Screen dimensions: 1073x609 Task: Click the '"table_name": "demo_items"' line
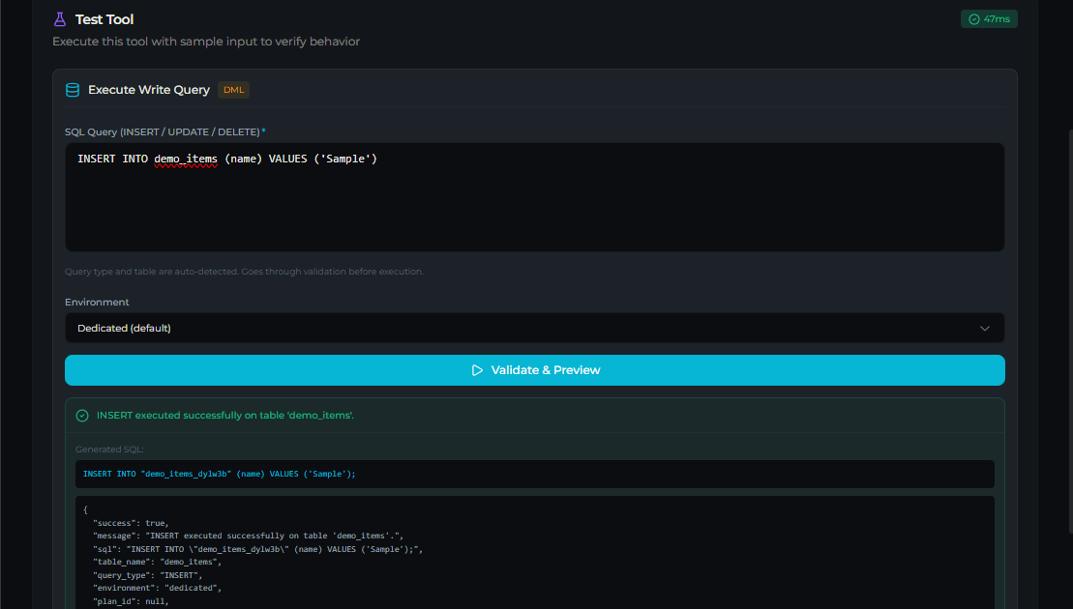pyautogui.click(x=158, y=563)
